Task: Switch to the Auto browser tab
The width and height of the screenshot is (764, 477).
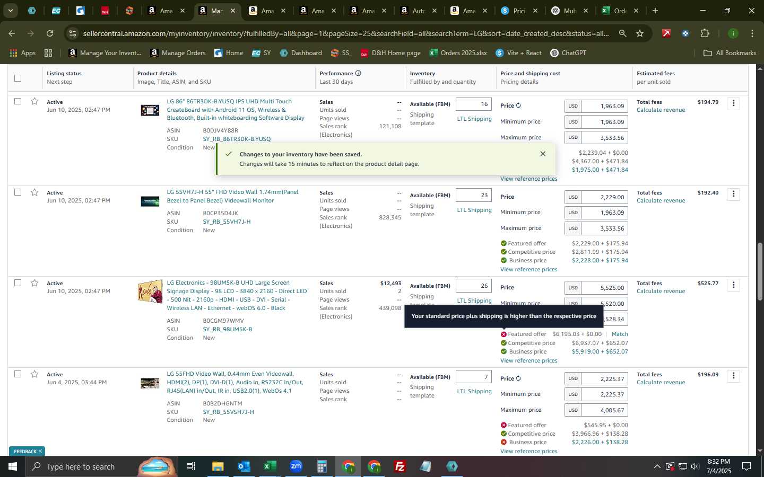Action: 419,11
